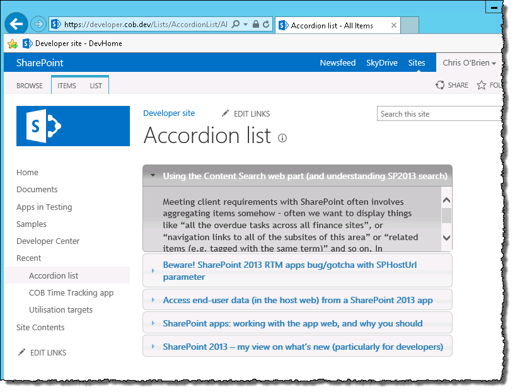515x392 pixels.
Task: Open Apps in Testing in the left navigation
Action: tap(44, 207)
